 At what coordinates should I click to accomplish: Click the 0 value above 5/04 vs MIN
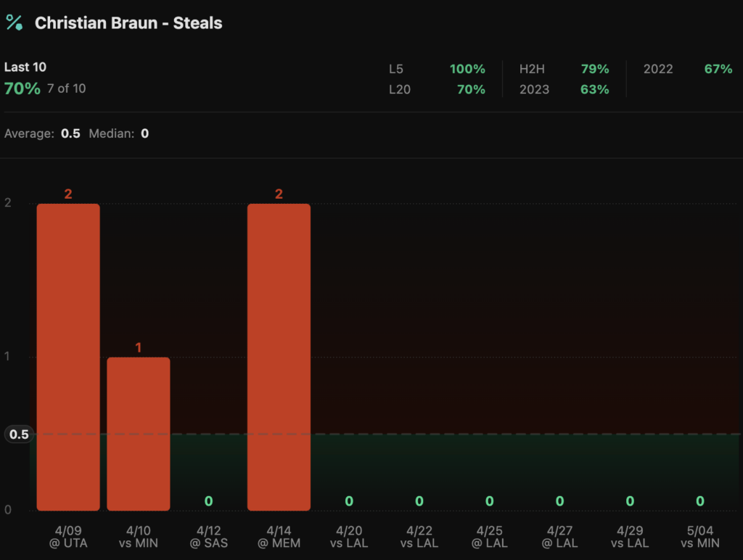pyautogui.click(x=700, y=501)
